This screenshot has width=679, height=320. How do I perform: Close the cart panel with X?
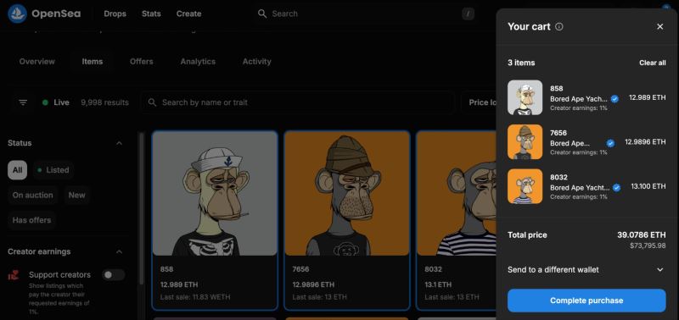point(660,27)
